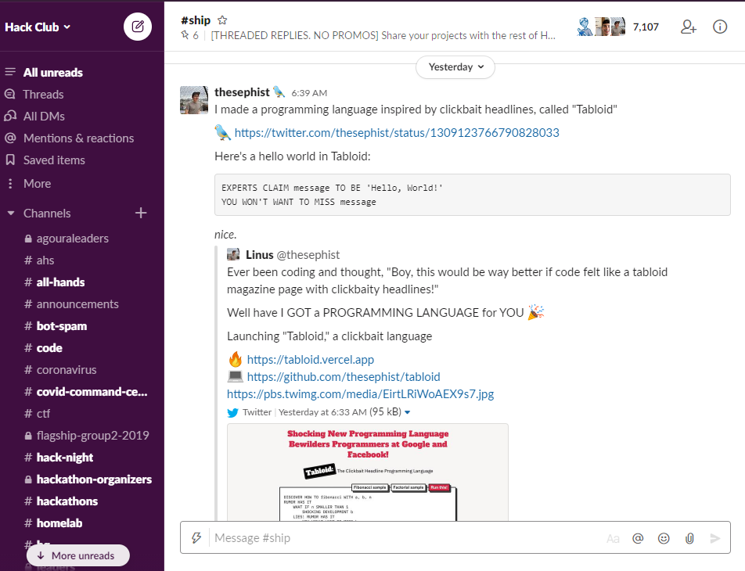The height and width of the screenshot is (571, 745).
Task: Click the 6:39 AM message timestamp
Action: click(x=309, y=93)
